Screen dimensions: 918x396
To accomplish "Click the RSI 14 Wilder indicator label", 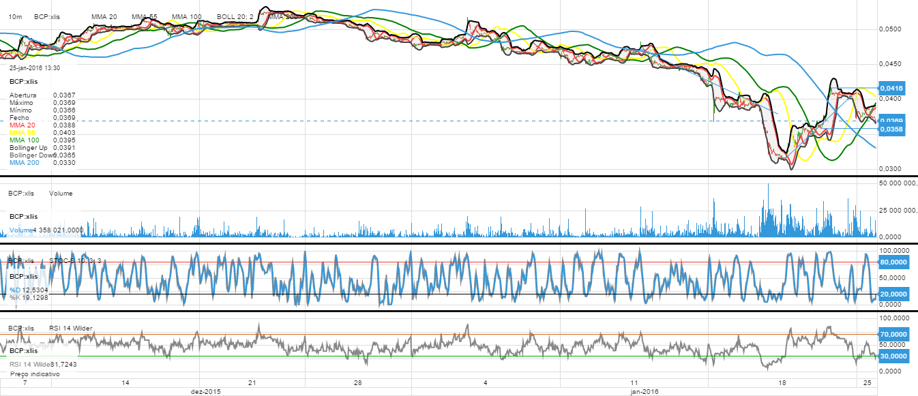I will 70,328.
